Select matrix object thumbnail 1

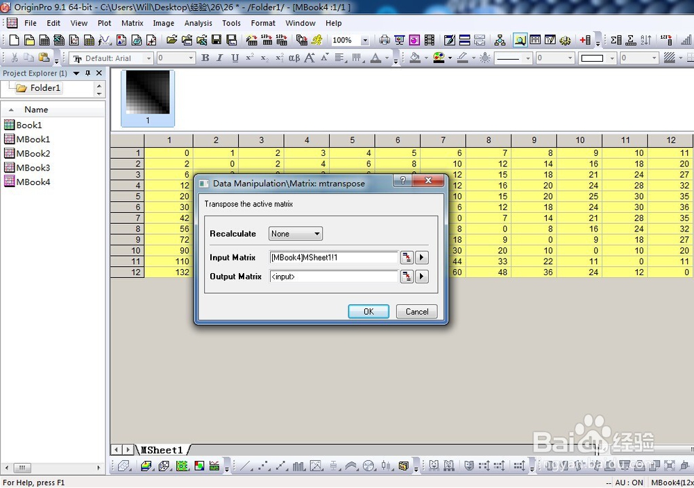(148, 98)
